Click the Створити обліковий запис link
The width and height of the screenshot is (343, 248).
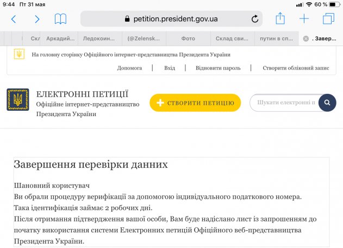[296, 68]
